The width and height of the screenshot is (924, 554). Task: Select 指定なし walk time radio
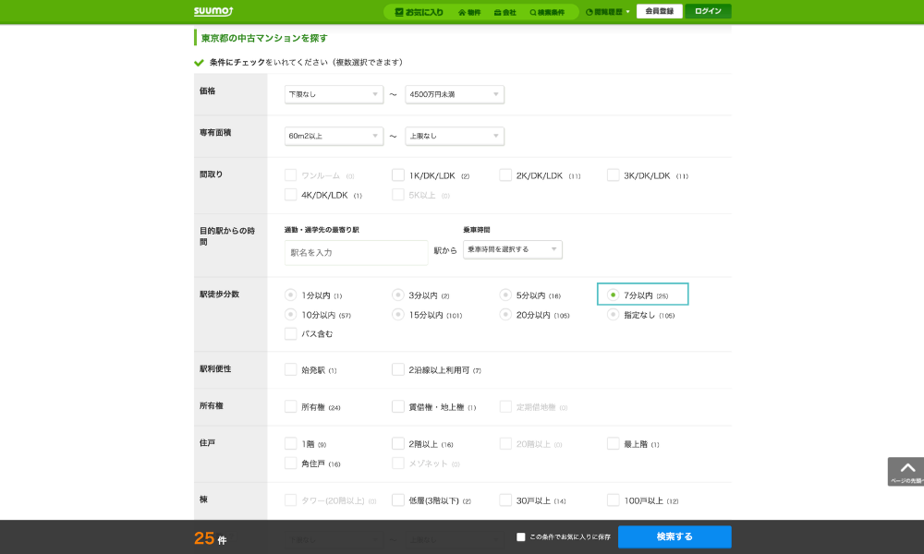tap(613, 314)
